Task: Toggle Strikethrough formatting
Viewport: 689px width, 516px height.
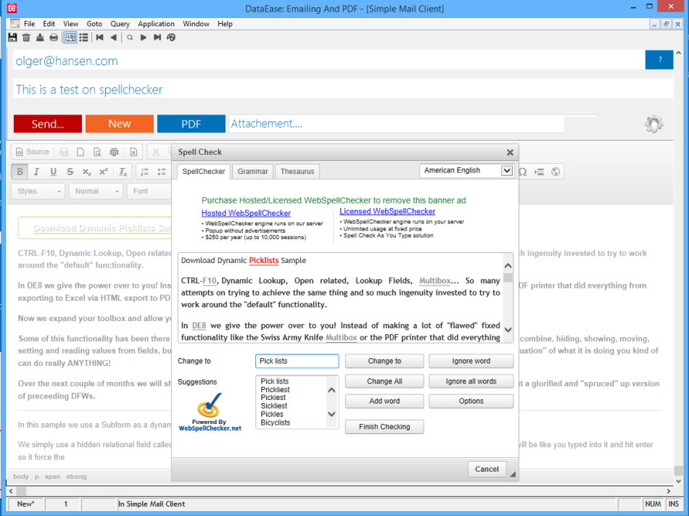Action: pos(70,172)
